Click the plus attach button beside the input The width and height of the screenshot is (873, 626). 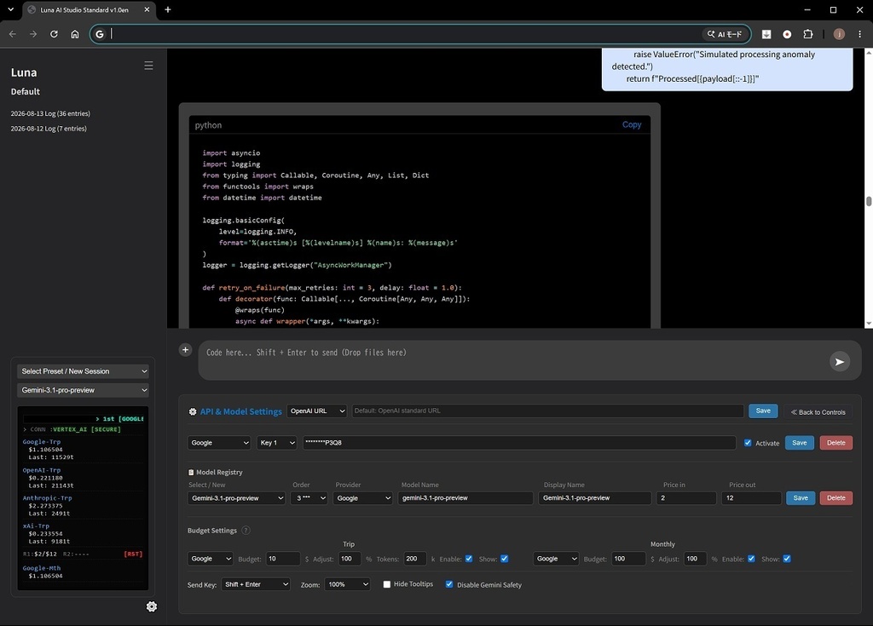click(185, 349)
